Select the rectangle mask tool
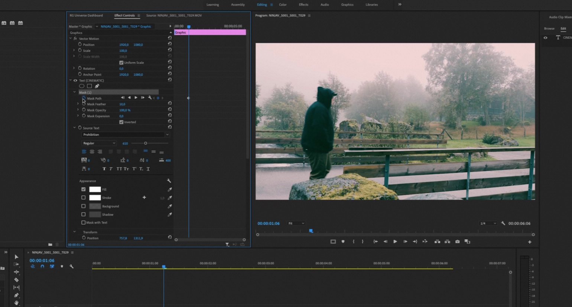Image resolution: width=572 pixels, height=307 pixels. [90, 86]
